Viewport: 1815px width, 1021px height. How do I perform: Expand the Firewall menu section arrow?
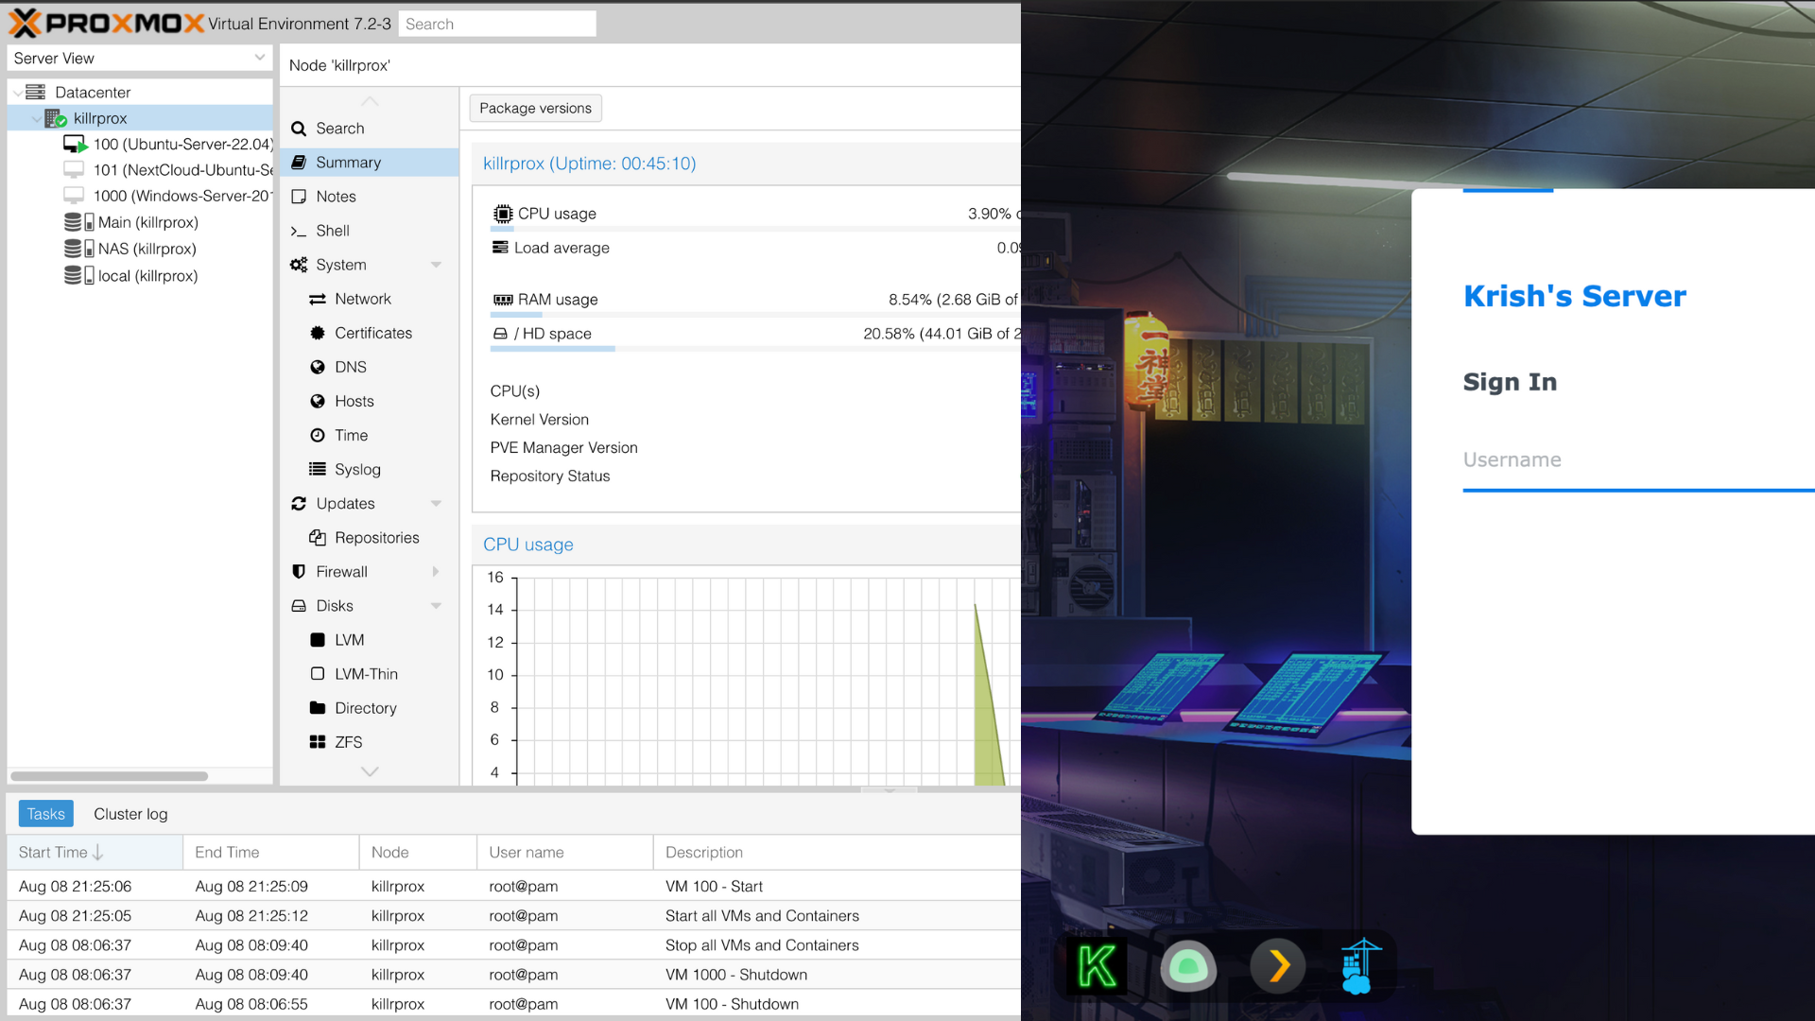pyautogui.click(x=436, y=571)
